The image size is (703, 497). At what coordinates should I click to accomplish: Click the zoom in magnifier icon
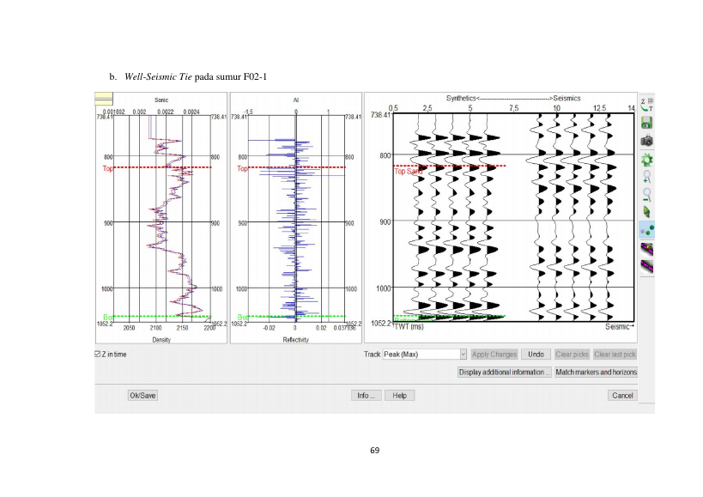(x=646, y=177)
